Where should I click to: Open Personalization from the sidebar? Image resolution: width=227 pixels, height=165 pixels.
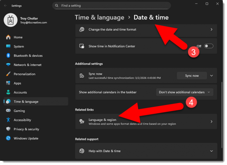point(24,74)
